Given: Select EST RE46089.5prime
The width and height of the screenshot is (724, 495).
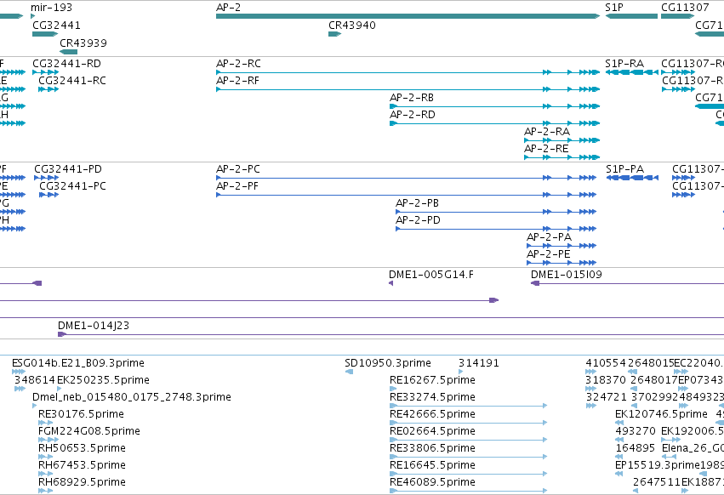Looking at the screenshot, I should [469, 491].
